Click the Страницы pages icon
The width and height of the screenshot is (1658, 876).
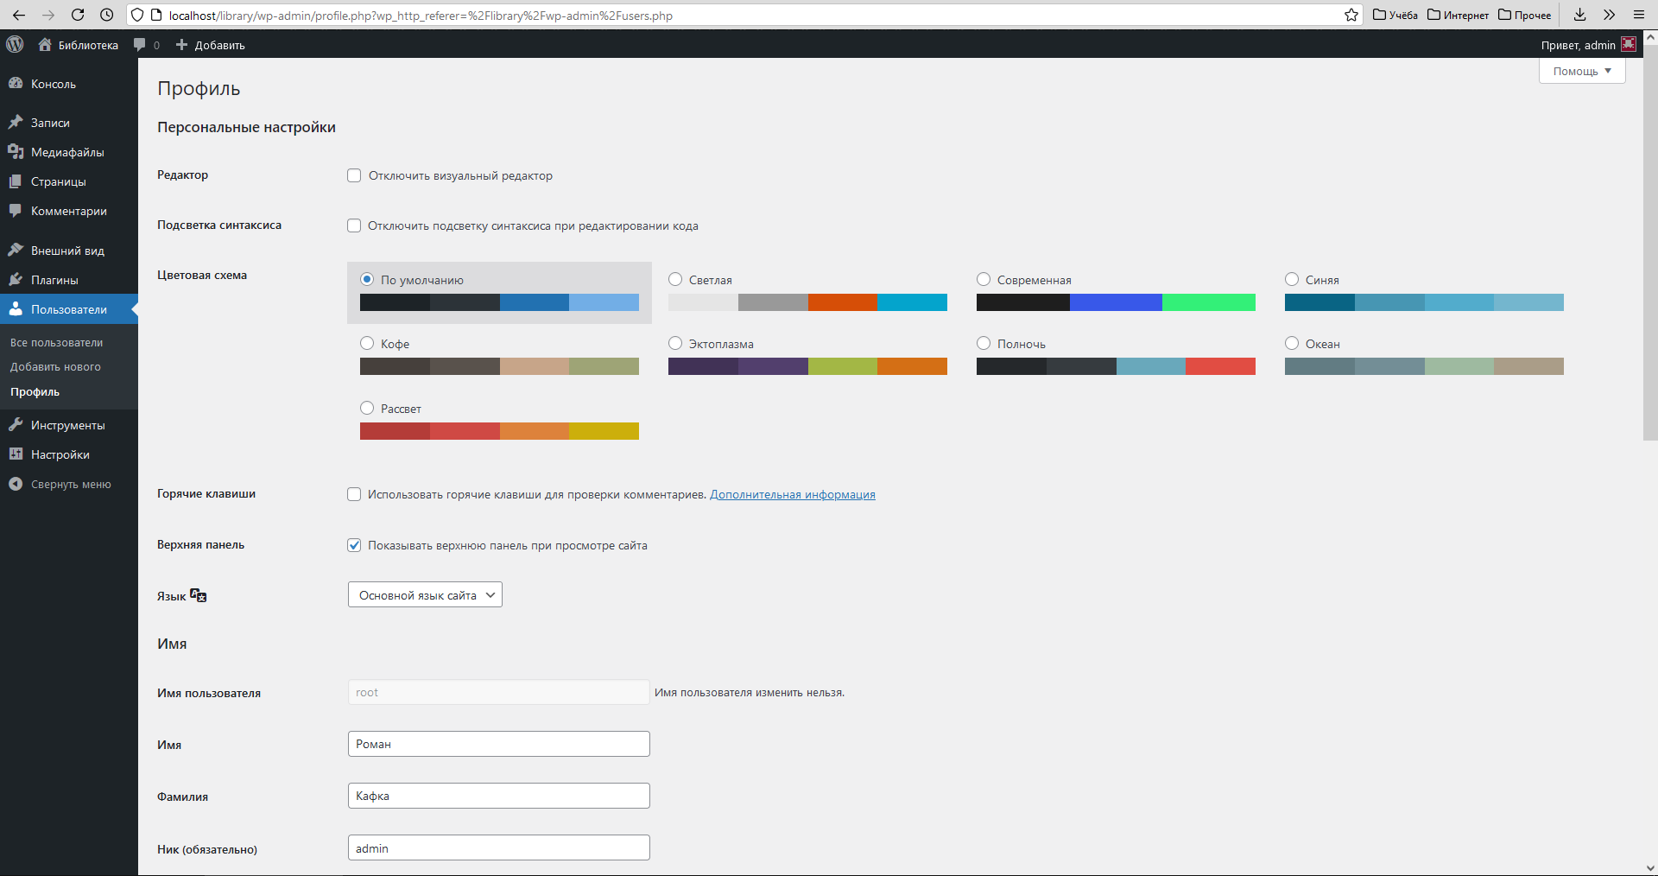click(x=16, y=181)
